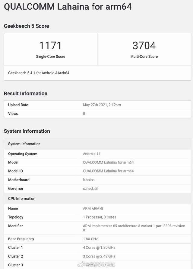Viewport: 193px width, 269px height.
Task: Click the Views row count
Action: click(x=84, y=114)
